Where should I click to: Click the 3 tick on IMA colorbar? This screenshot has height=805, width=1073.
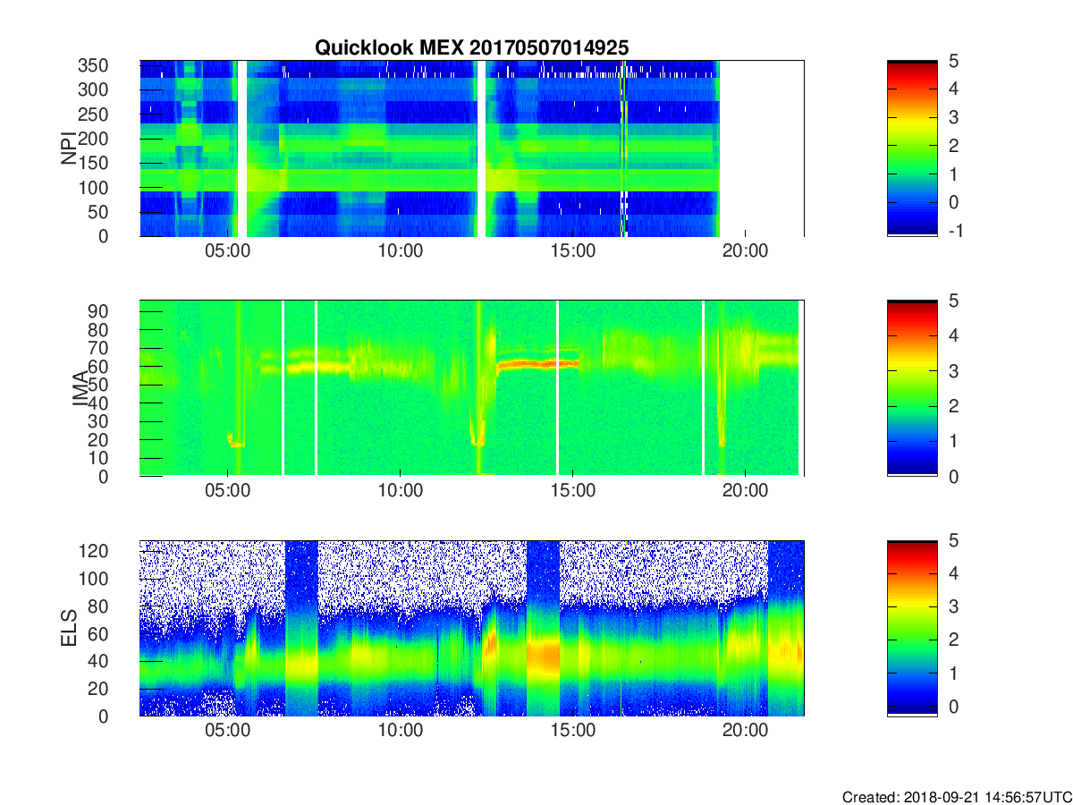click(956, 371)
